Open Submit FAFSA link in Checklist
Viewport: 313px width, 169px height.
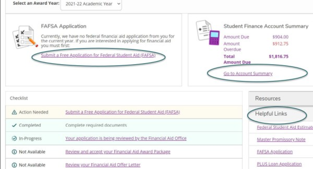[x=122, y=112]
